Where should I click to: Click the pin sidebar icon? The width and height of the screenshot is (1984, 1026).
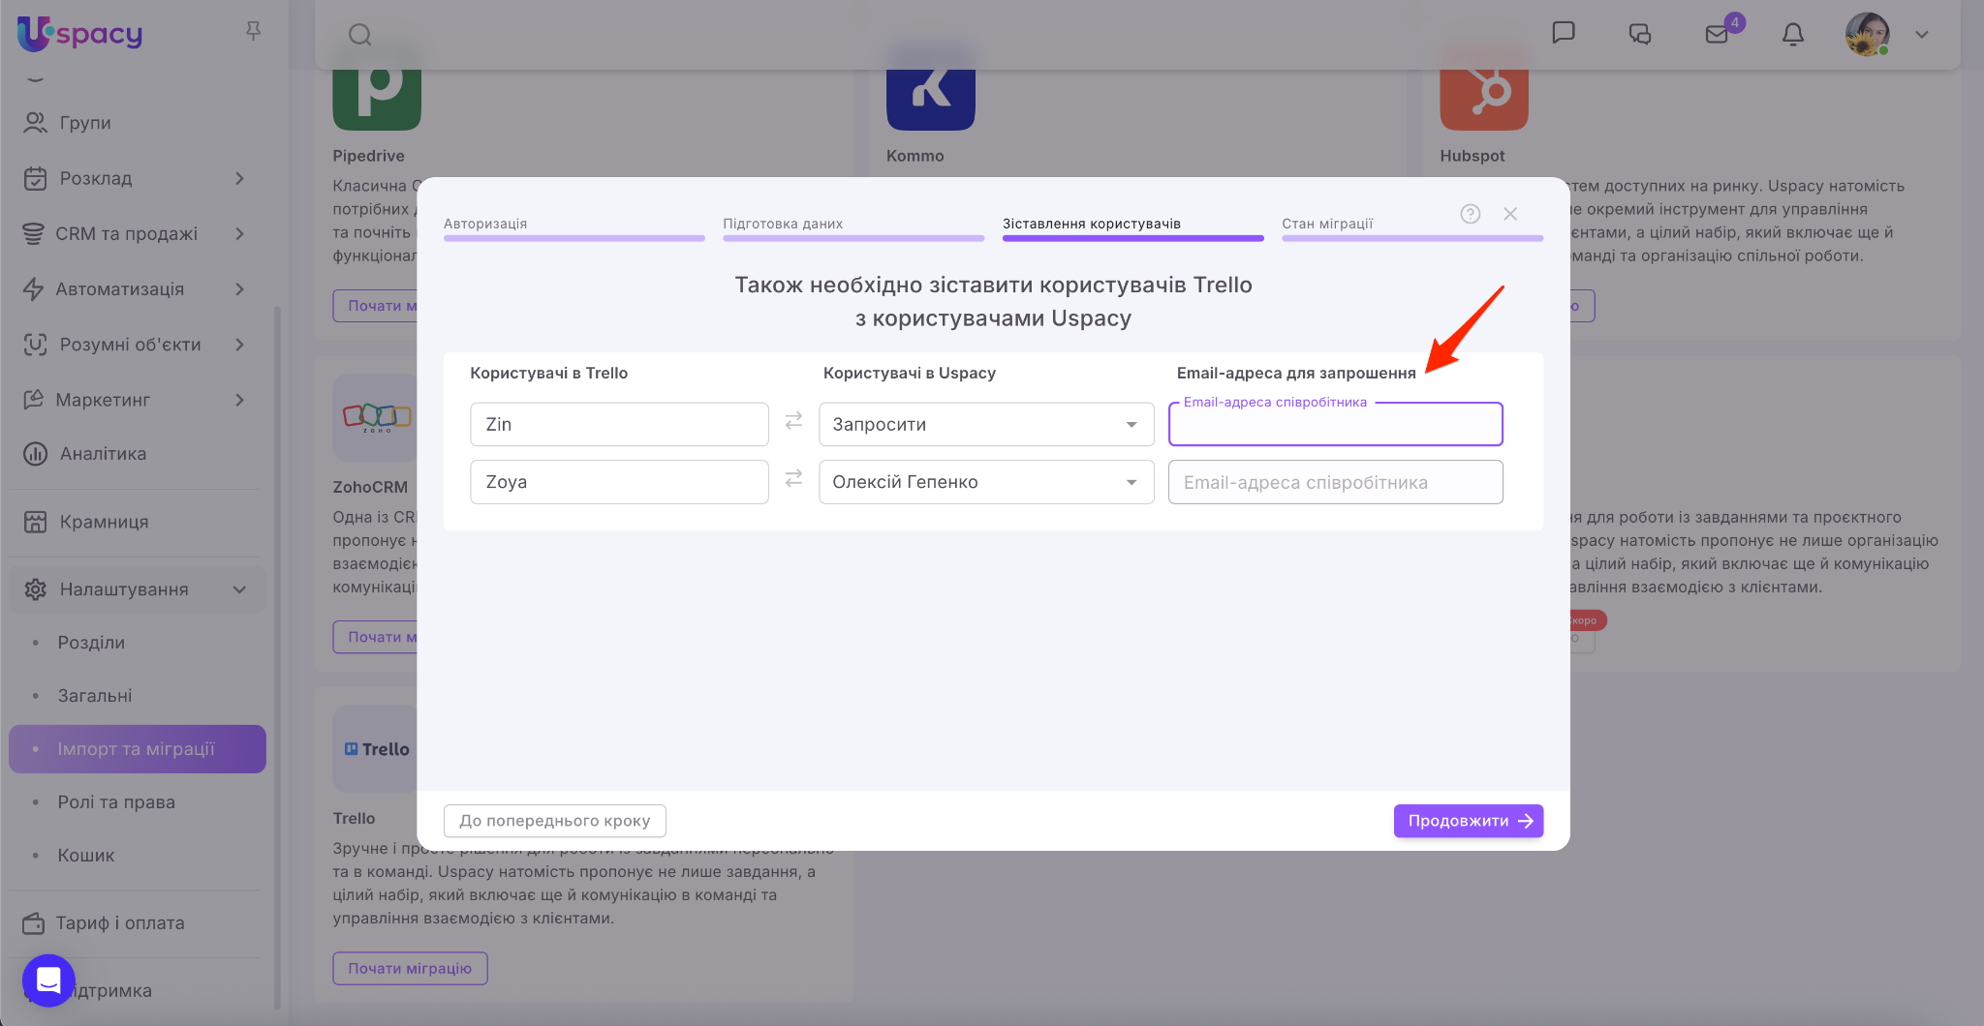253,31
